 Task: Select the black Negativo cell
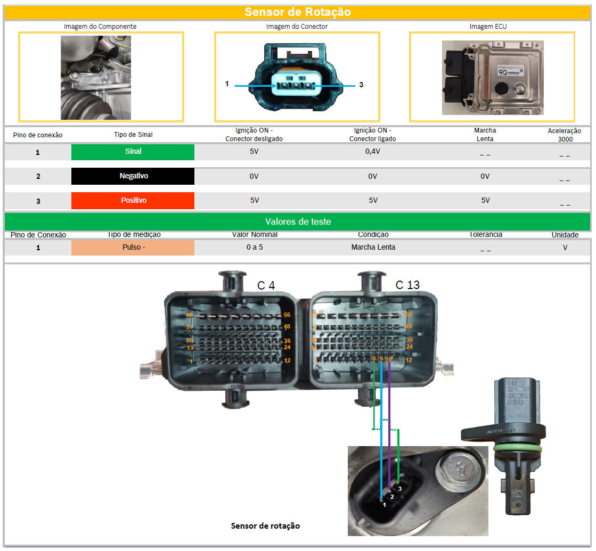coord(133,176)
